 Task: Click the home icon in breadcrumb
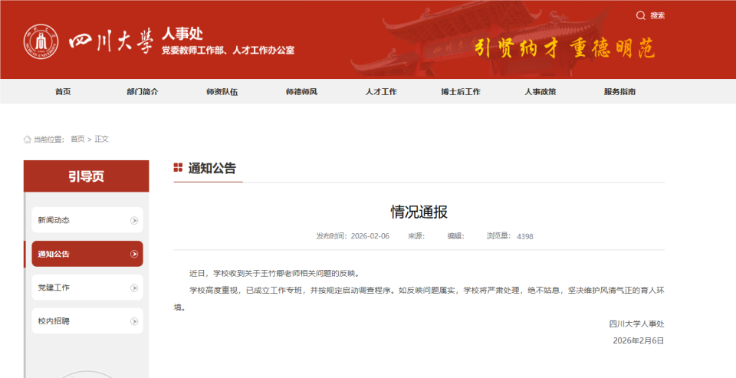coord(28,140)
